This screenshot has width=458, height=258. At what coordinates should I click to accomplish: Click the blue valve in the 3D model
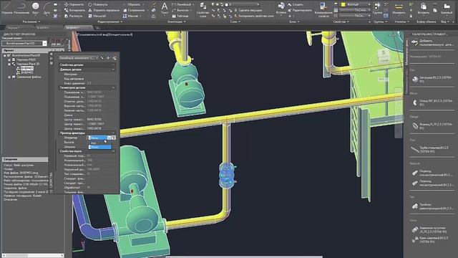pyautogui.click(x=226, y=176)
